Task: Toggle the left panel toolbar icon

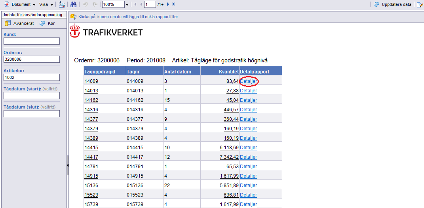Action: [x=62, y=5]
